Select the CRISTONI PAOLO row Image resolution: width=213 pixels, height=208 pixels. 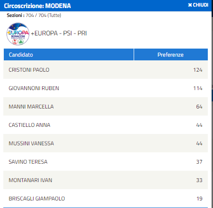105,70
